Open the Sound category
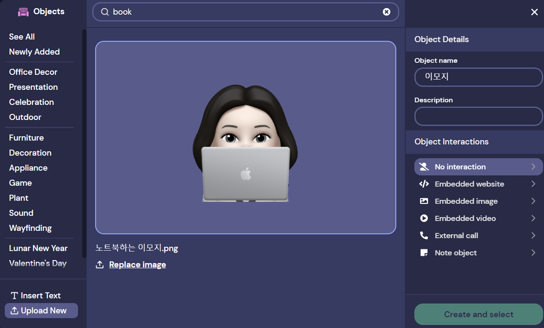 21,213
